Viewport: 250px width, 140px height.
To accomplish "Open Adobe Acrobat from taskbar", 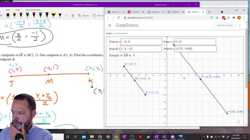I will tap(140, 136).
